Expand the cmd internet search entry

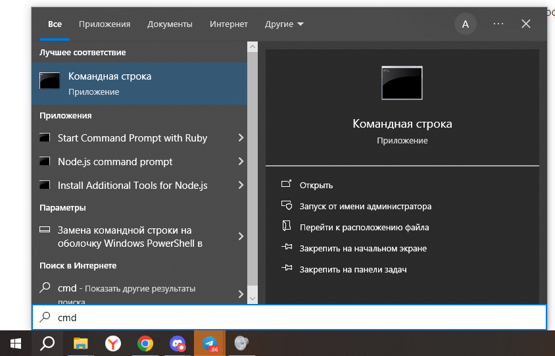[x=241, y=294]
